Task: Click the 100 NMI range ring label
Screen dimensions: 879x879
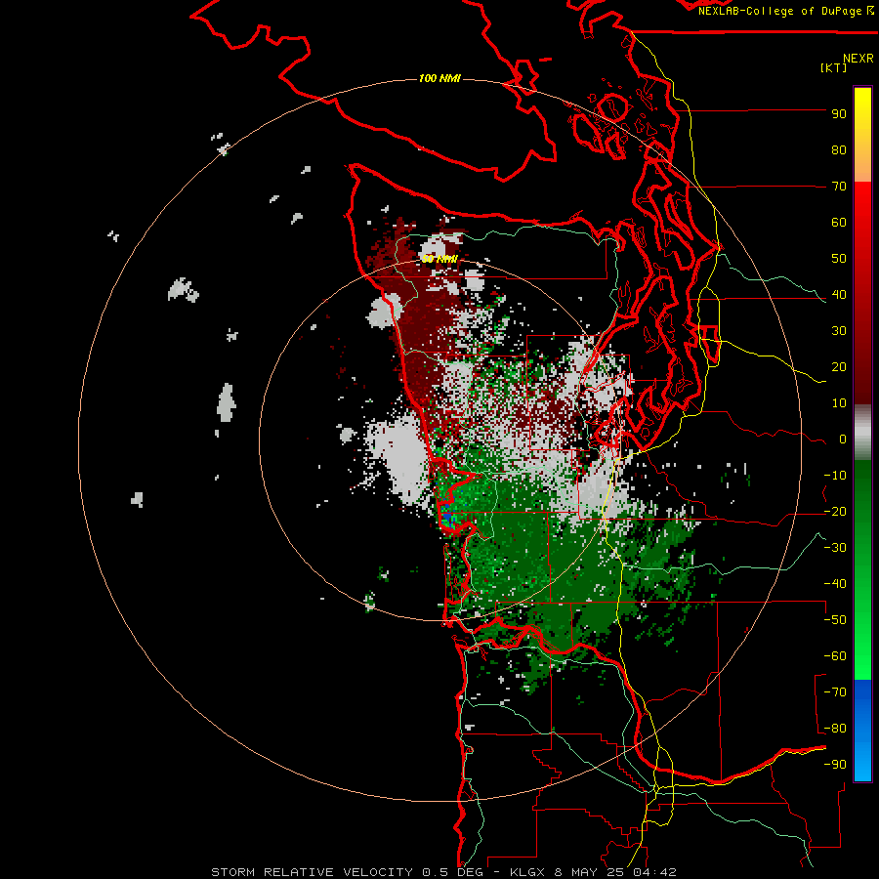Action: (x=439, y=78)
